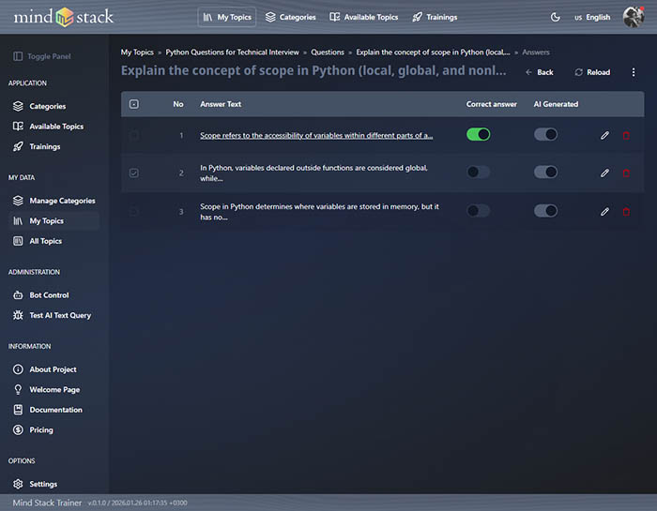The height and width of the screenshot is (511, 657).
Task: Open the user avatar menu
Action: coord(634,17)
